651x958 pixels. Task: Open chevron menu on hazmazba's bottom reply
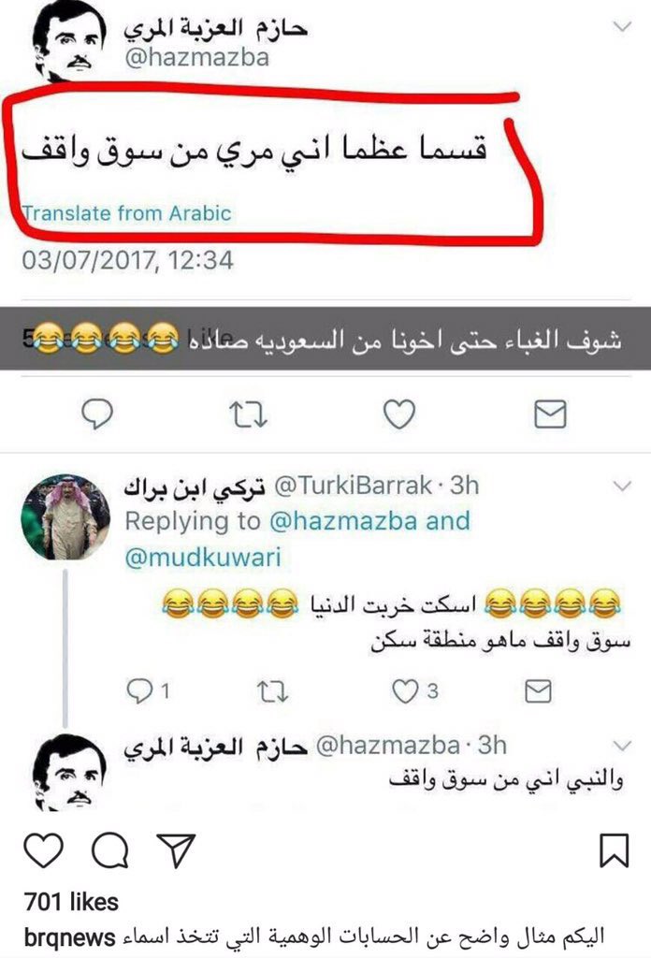(x=622, y=746)
